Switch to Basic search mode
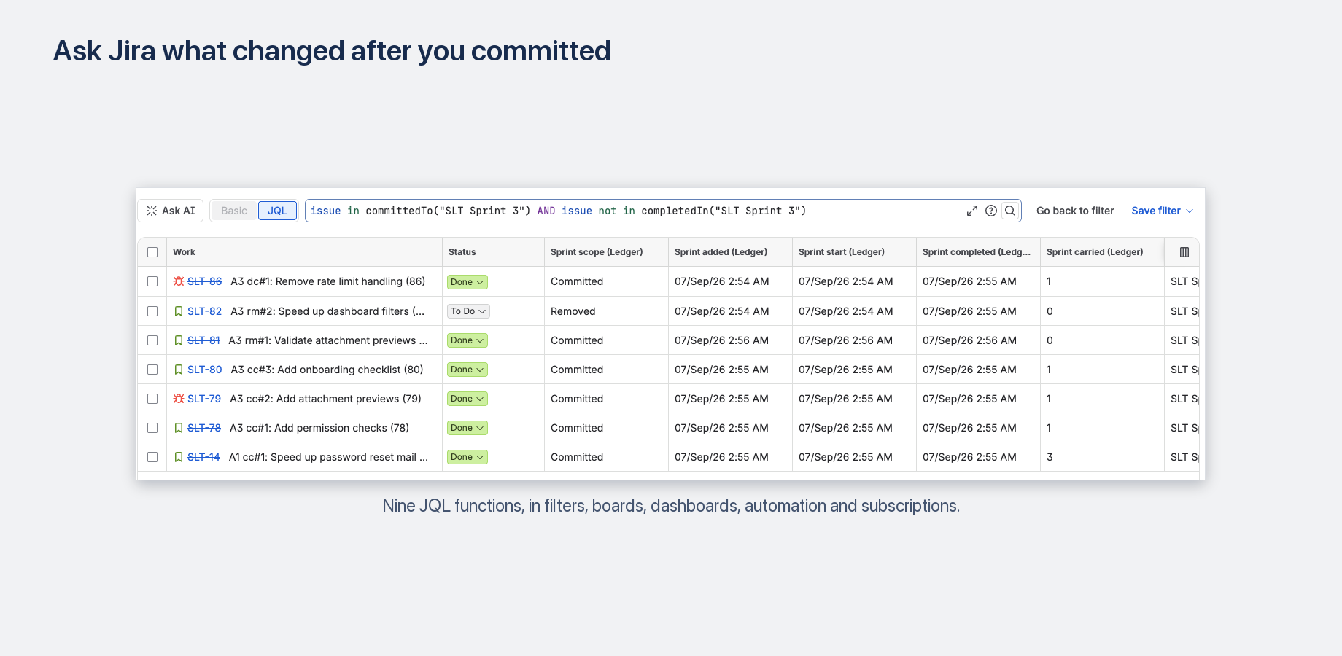 coord(234,211)
